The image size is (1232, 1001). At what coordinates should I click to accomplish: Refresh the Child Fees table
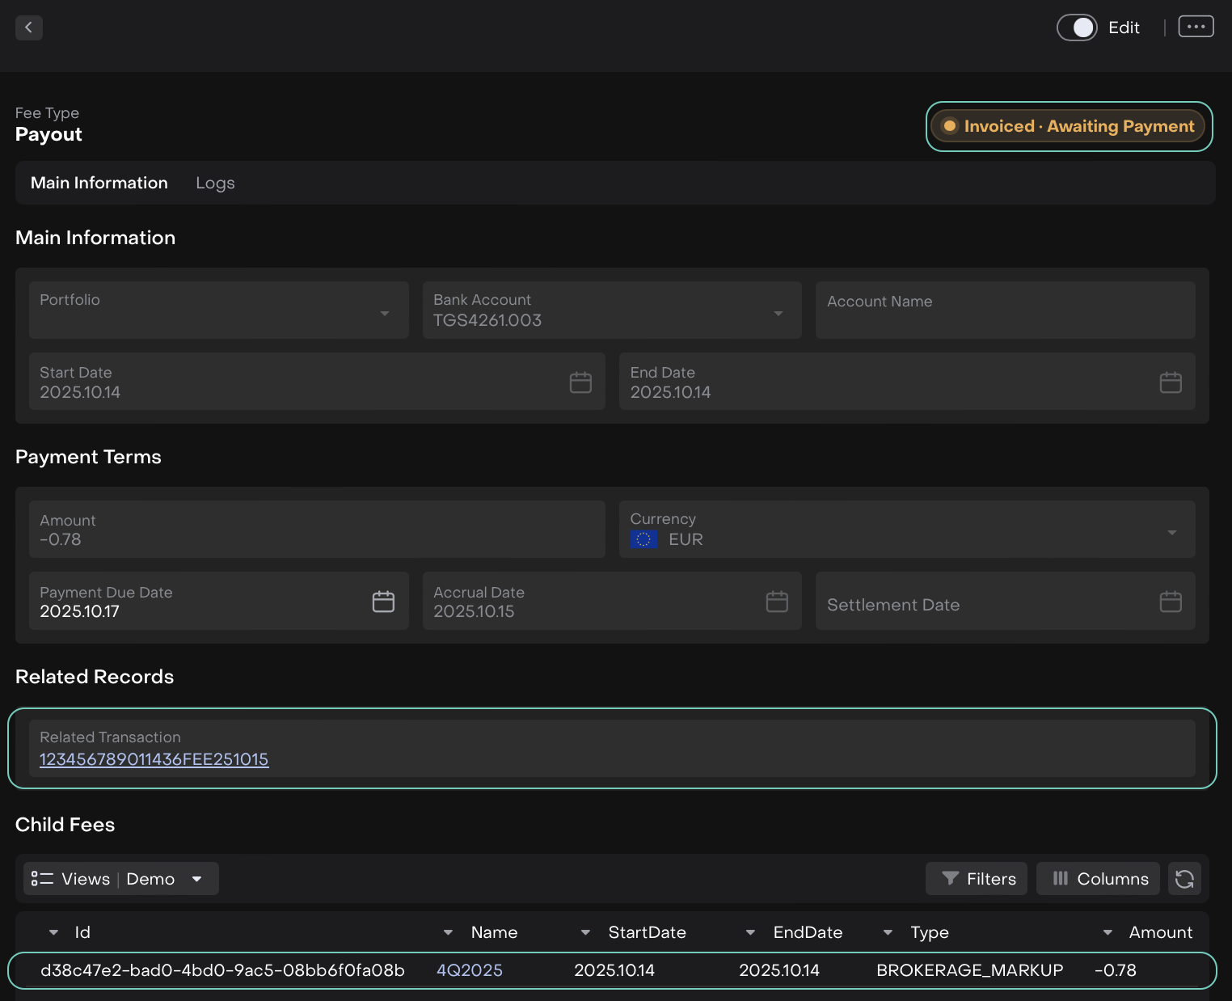(x=1184, y=879)
